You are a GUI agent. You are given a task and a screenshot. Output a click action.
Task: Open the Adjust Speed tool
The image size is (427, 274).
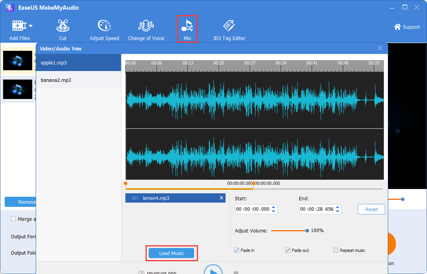click(104, 30)
